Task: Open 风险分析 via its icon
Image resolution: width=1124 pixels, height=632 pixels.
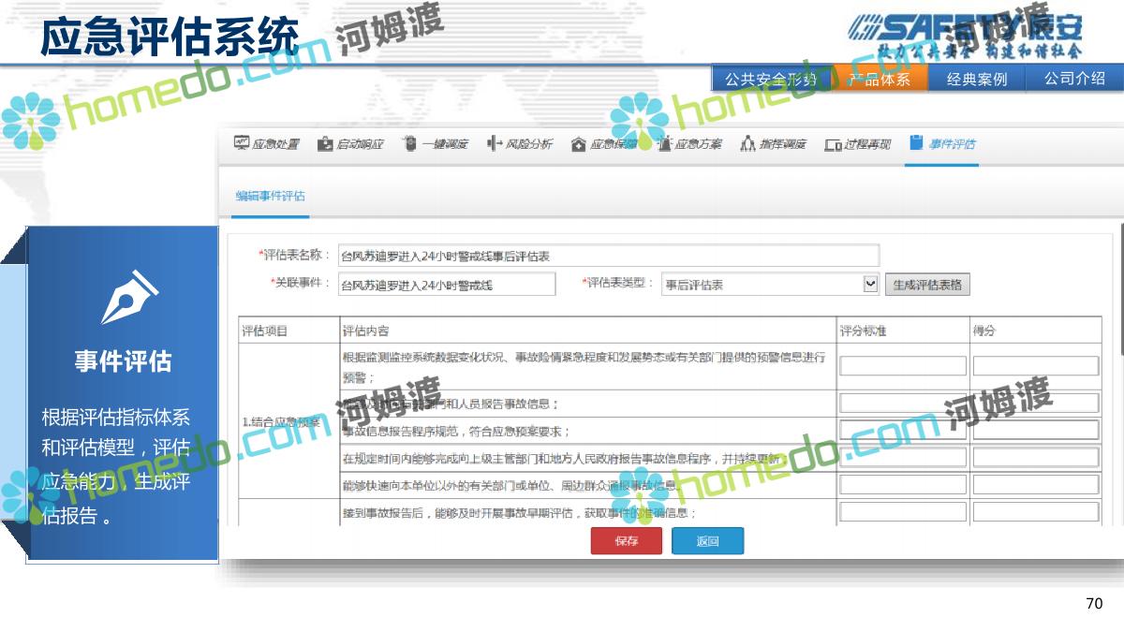Action: (495, 143)
